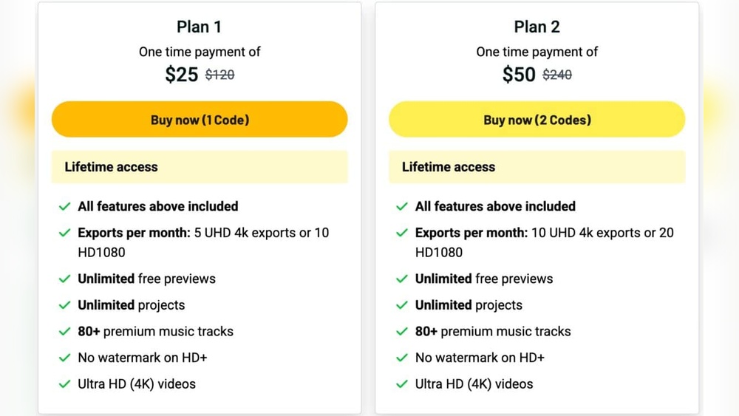Click the $50 price in Plan 2
This screenshot has width=739, height=416.
pos(519,75)
